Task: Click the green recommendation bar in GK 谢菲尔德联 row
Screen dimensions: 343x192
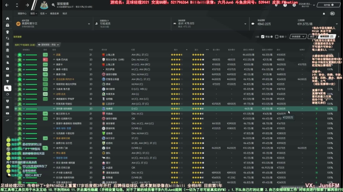Action: 31,119
